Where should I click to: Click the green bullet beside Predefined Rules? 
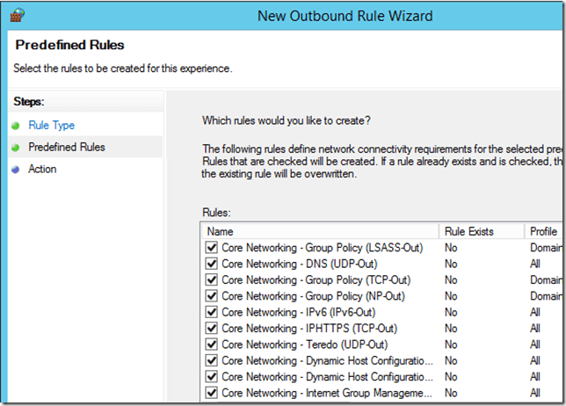(x=15, y=148)
